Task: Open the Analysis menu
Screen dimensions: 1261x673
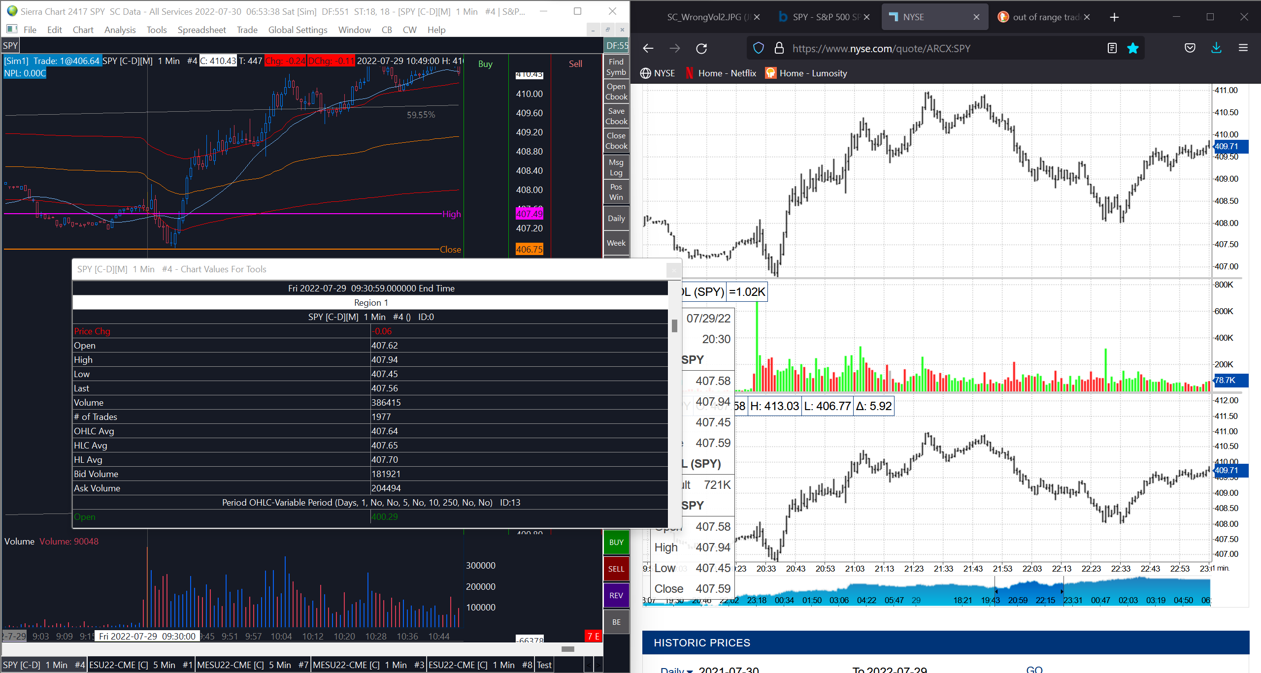Action: [120, 30]
